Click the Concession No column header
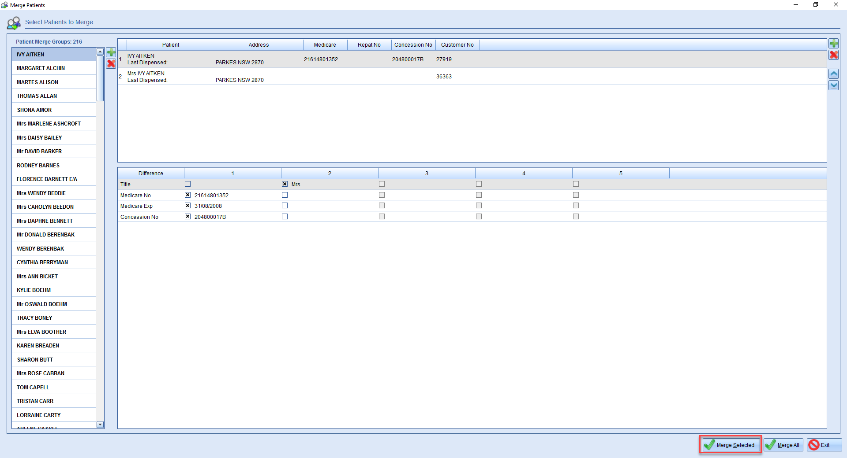Image resolution: width=847 pixels, height=458 pixels. pos(413,45)
